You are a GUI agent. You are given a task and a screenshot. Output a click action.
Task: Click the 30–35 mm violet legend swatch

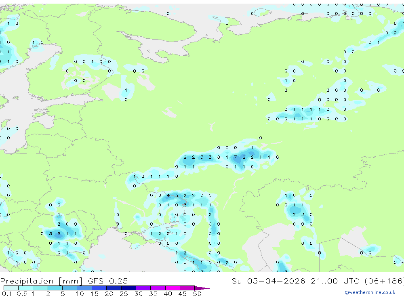click(x=143, y=288)
